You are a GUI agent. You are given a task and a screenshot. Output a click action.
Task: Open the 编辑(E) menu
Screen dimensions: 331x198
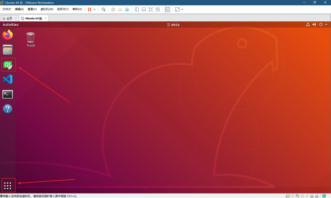(20, 9)
